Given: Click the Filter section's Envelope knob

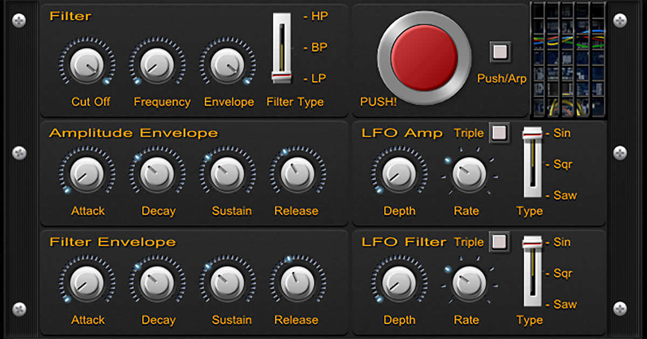Looking at the screenshot, I should pyautogui.click(x=227, y=65).
